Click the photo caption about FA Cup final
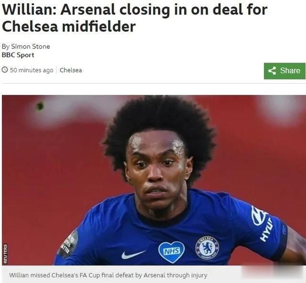 click(108, 275)
